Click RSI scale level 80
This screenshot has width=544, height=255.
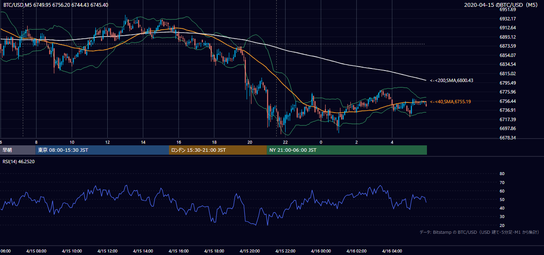(x=502, y=174)
